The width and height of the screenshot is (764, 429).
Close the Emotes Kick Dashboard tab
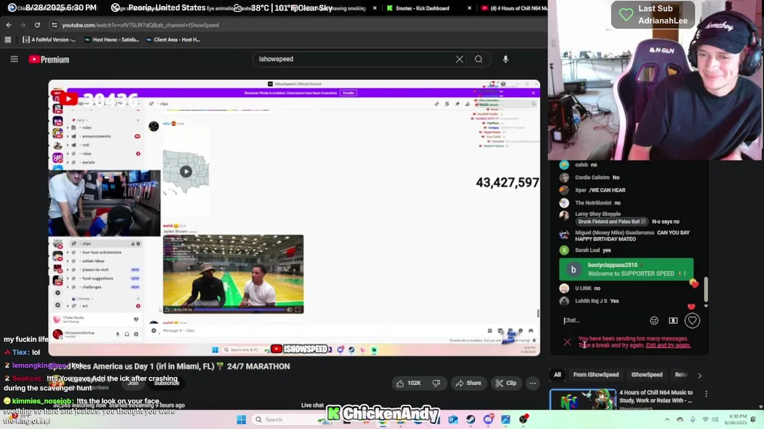[x=469, y=8]
